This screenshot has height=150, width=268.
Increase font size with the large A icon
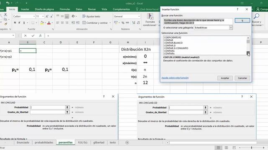[x=47, y=16]
